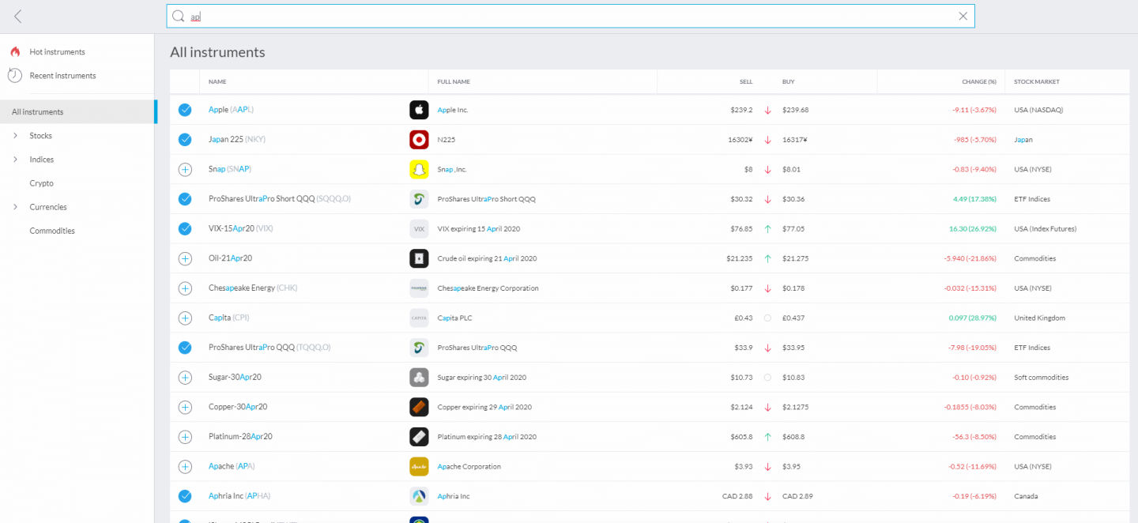
Task: Clear the search field with X
Action: pyautogui.click(x=963, y=16)
